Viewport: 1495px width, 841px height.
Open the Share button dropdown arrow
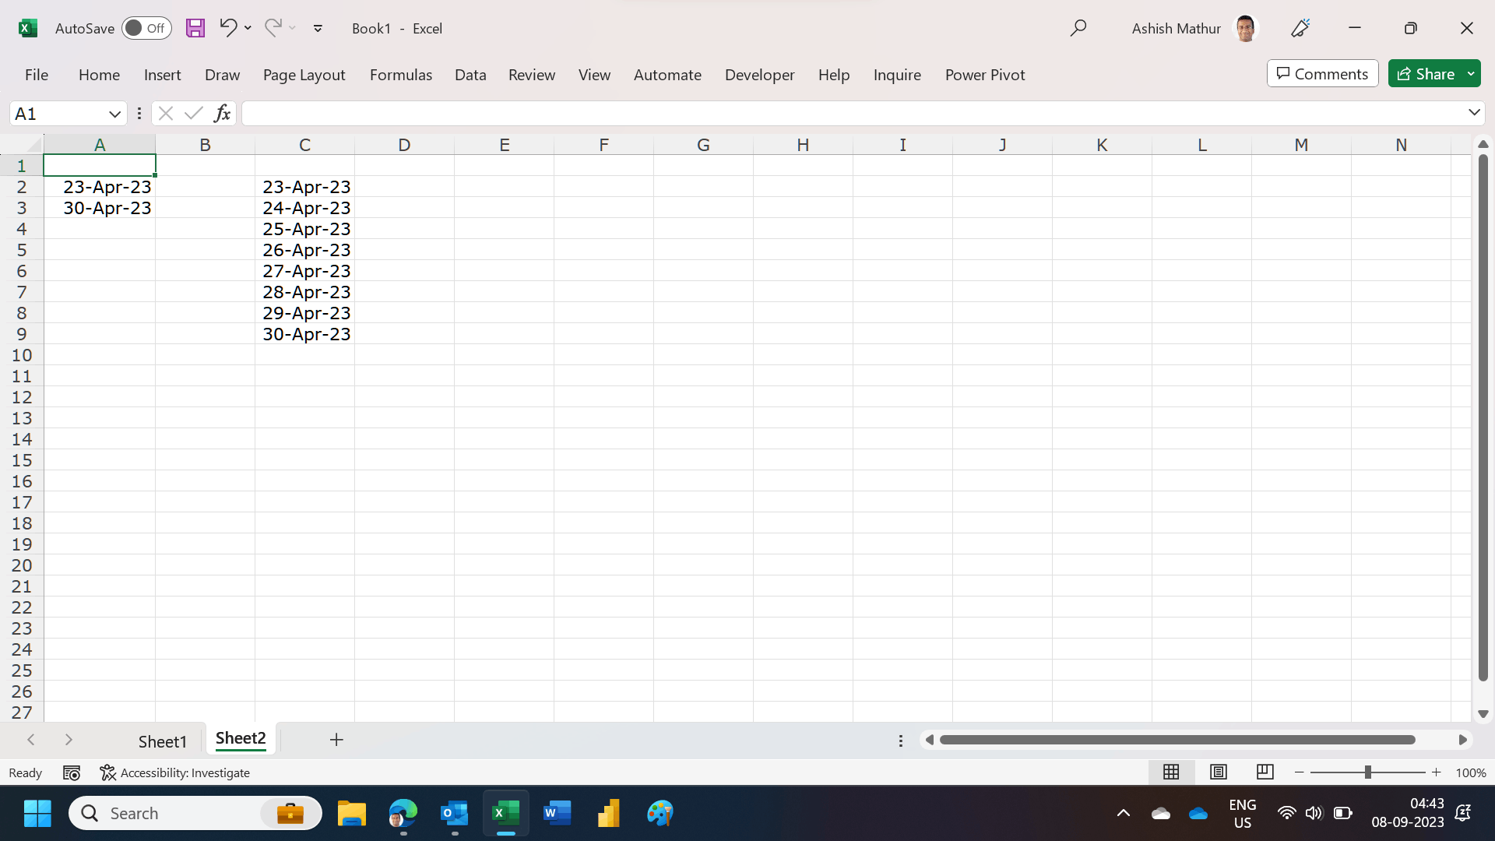click(x=1471, y=74)
